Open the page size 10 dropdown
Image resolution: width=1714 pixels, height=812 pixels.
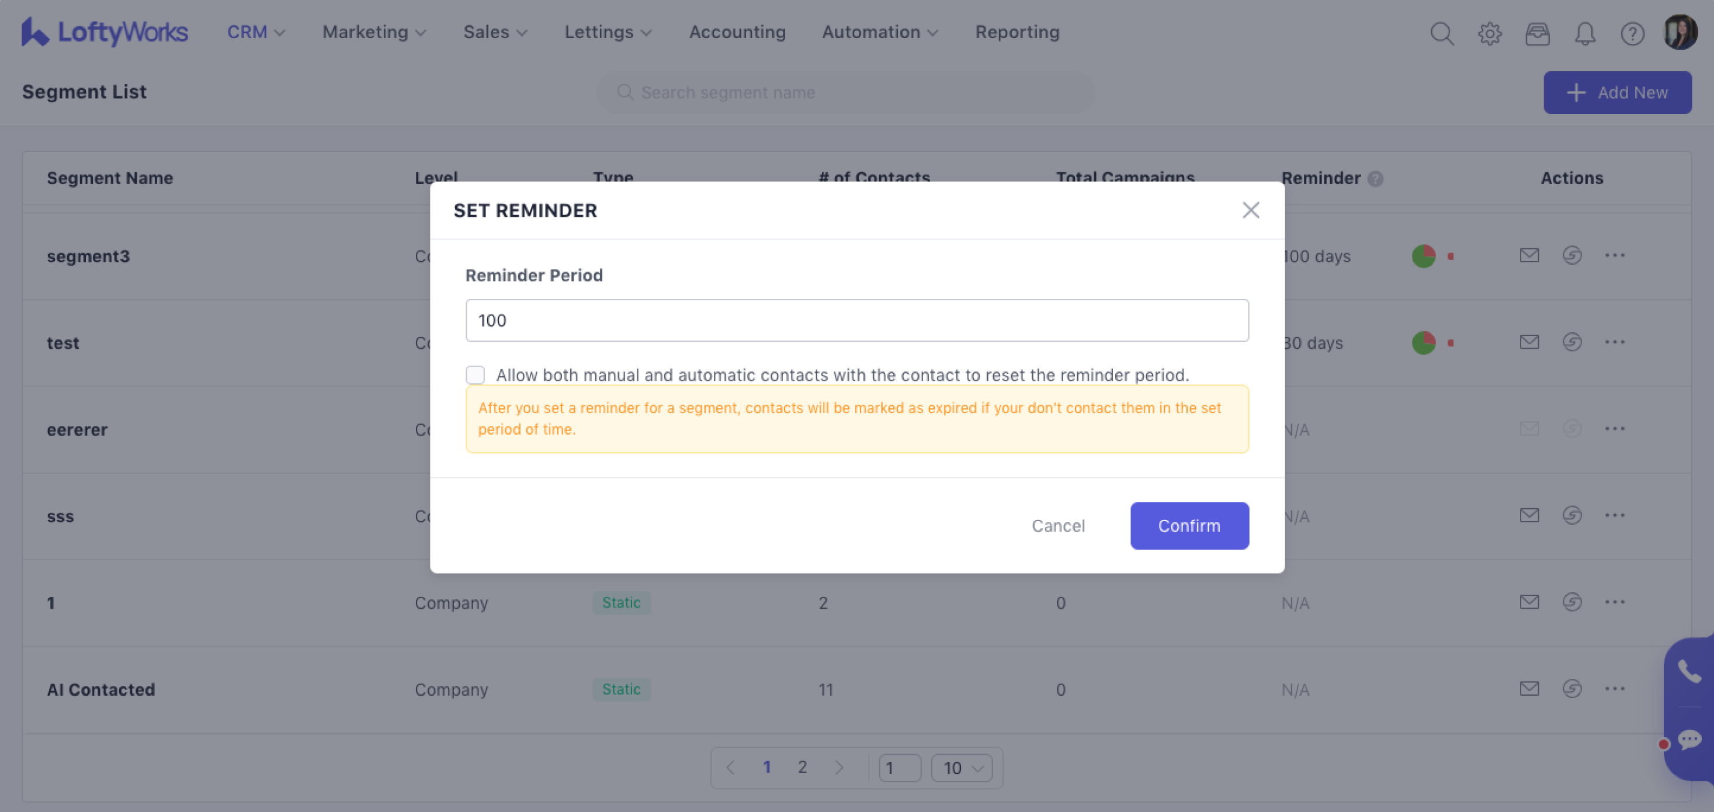tap(962, 768)
